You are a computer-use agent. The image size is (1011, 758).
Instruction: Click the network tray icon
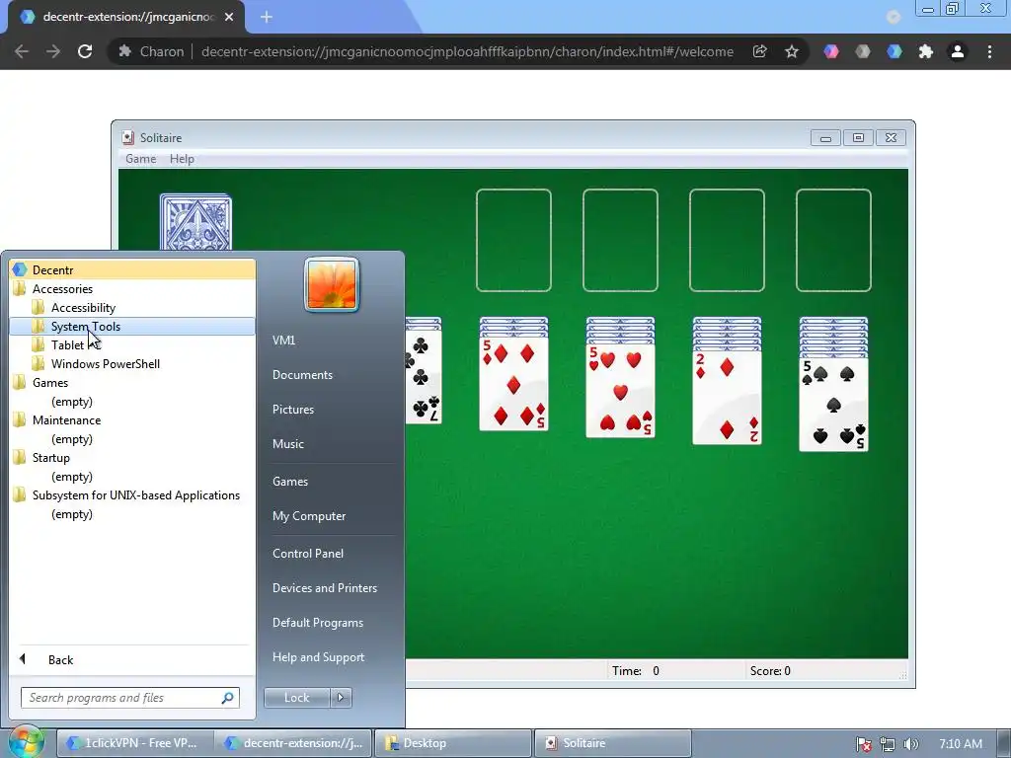(888, 744)
